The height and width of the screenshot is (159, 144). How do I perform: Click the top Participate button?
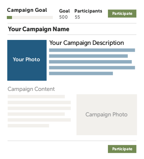(x=122, y=13)
